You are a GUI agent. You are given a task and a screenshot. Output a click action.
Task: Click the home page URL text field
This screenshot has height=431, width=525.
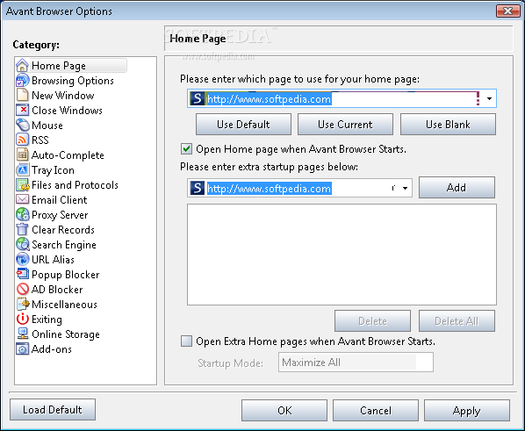pyautogui.click(x=342, y=99)
